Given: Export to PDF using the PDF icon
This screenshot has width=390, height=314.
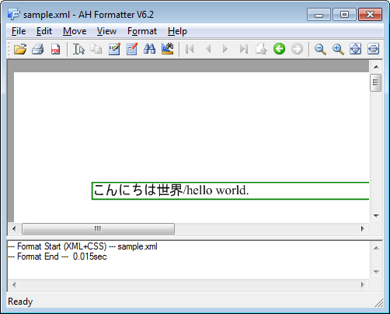Looking at the screenshot, I should (55, 49).
